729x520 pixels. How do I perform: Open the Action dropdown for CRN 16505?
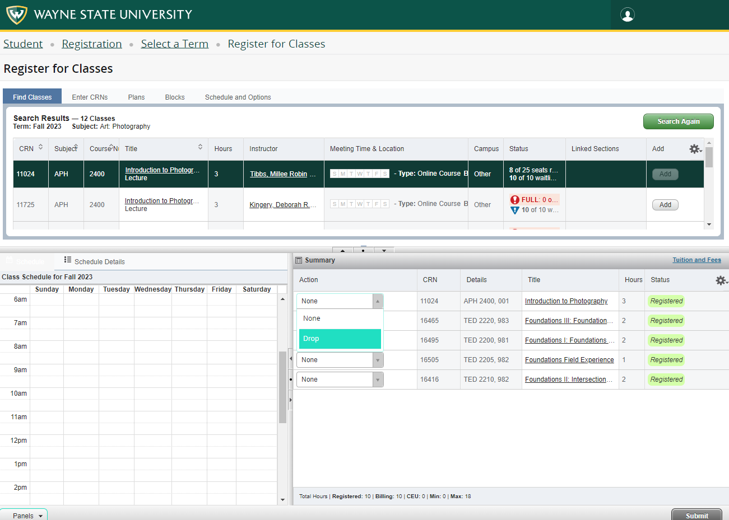[x=340, y=360]
